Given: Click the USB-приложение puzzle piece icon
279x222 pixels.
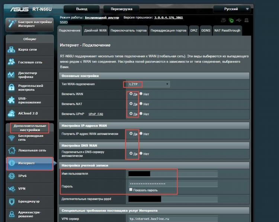Looking at the screenshot, I should click(x=12, y=100).
